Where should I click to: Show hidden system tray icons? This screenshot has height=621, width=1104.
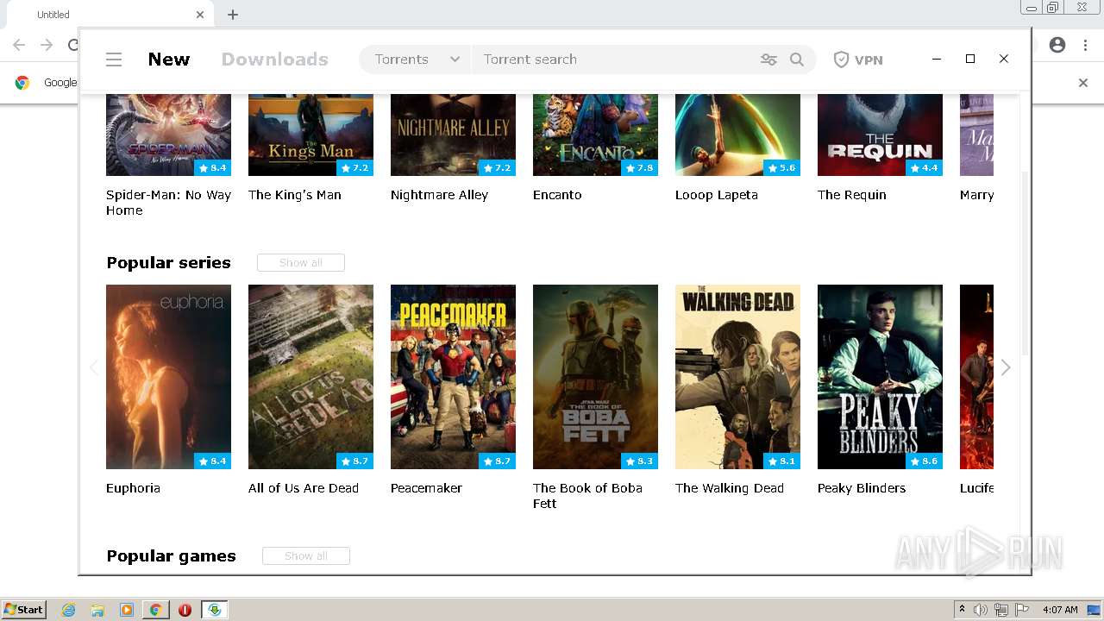(x=962, y=610)
